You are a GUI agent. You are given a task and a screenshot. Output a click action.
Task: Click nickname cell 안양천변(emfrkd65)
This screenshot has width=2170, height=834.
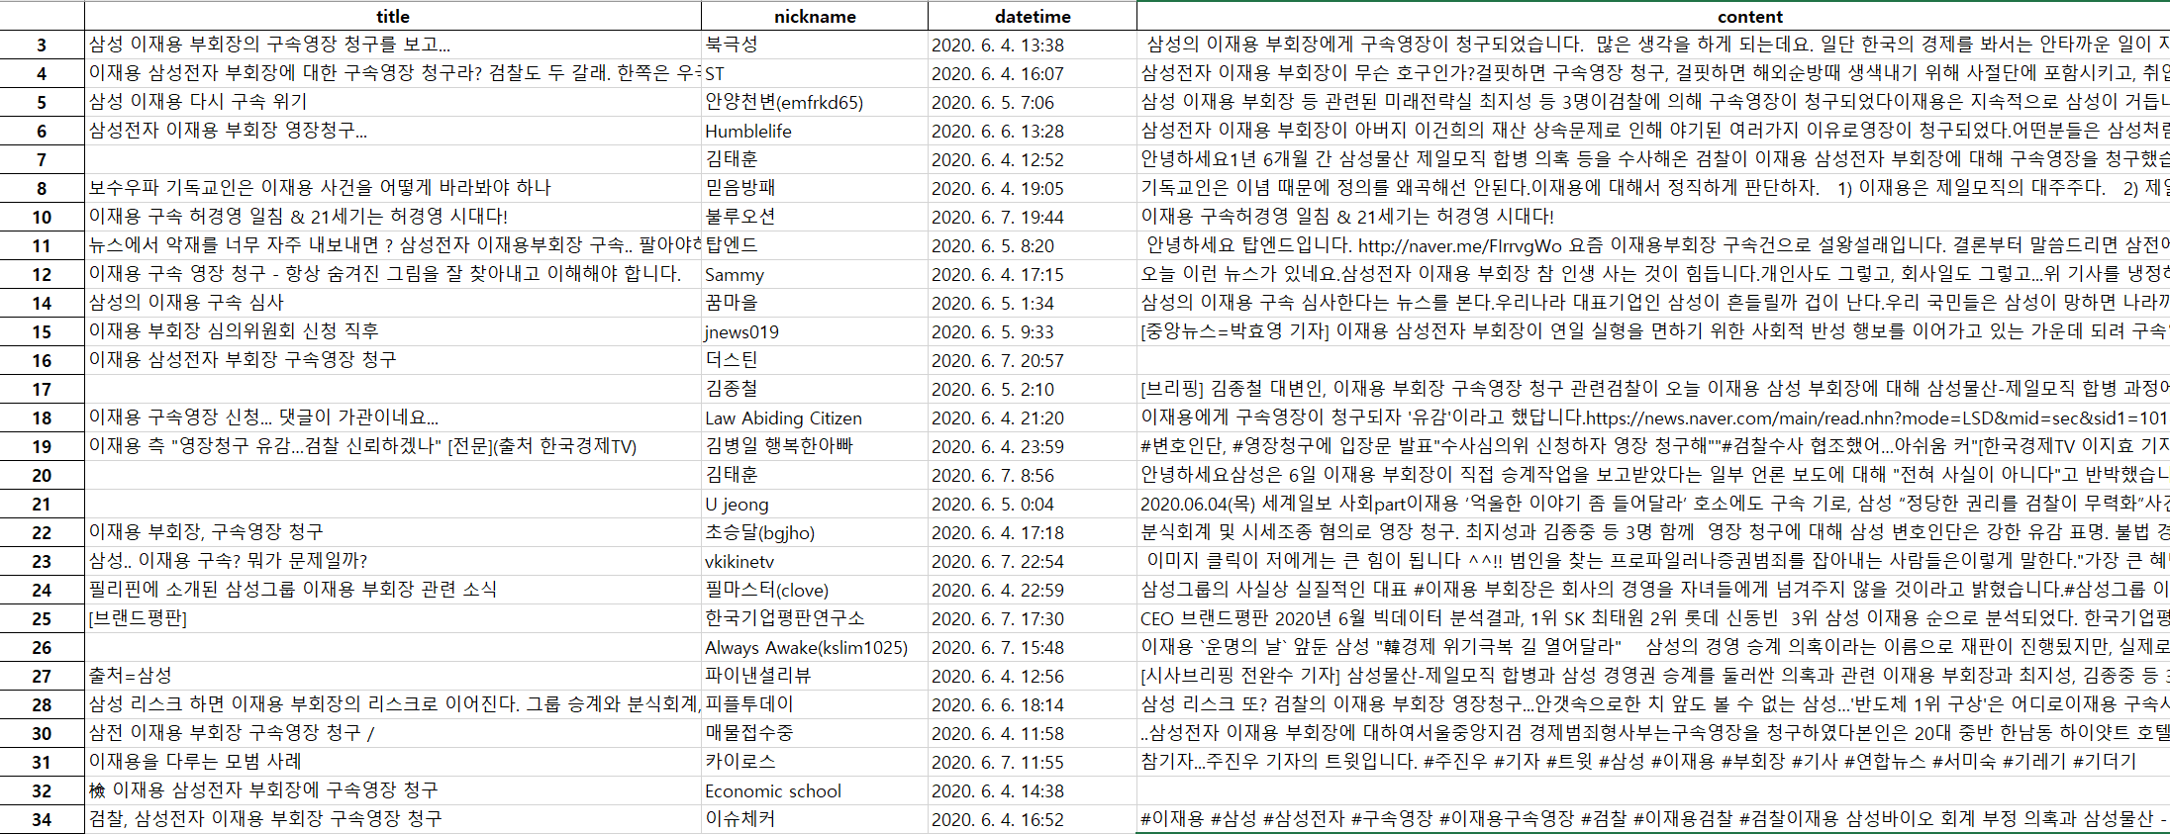pyautogui.click(x=815, y=102)
